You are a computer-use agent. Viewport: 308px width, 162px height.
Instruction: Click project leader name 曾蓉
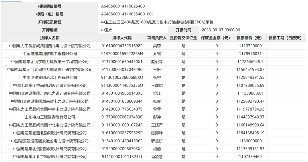point(157,109)
